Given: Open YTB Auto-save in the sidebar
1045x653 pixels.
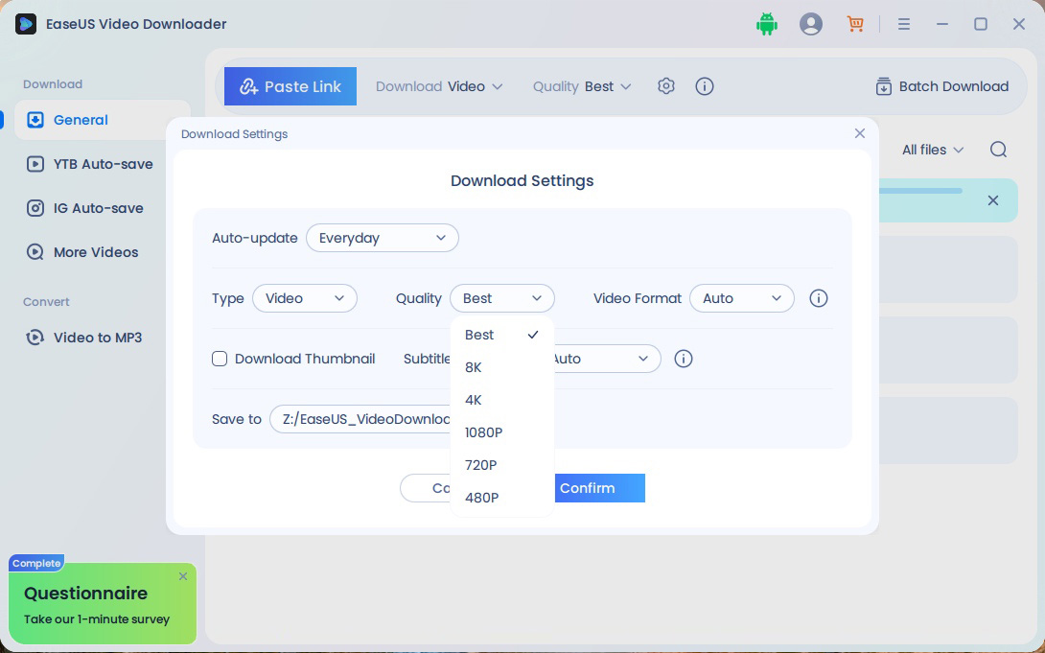Looking at the screenshot, I should click(103, 164).
